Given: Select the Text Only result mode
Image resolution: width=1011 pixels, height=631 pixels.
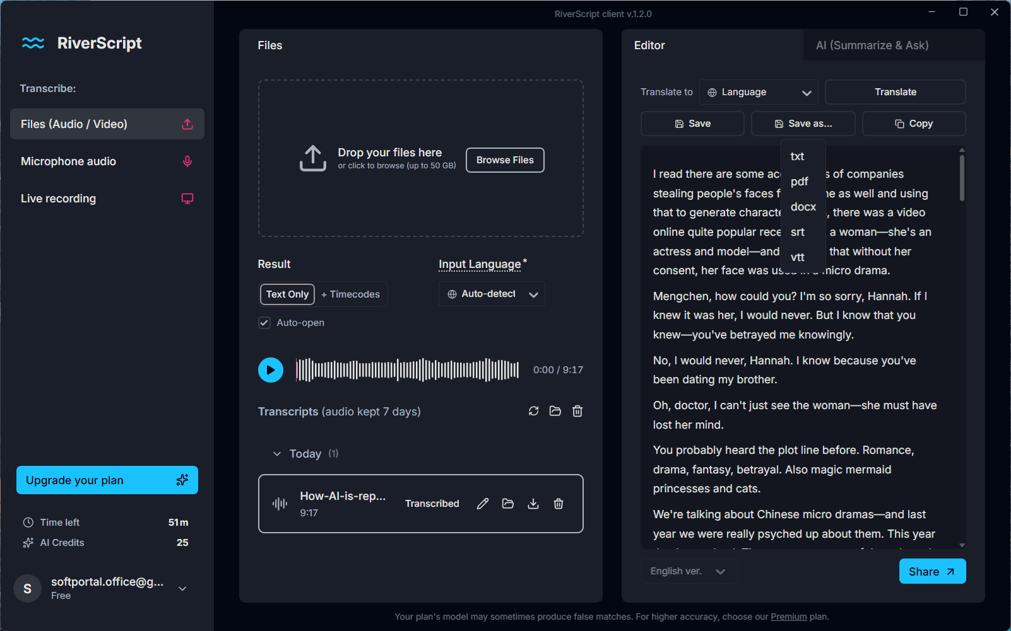Looking at the screenshot, I should click(287, 294).
